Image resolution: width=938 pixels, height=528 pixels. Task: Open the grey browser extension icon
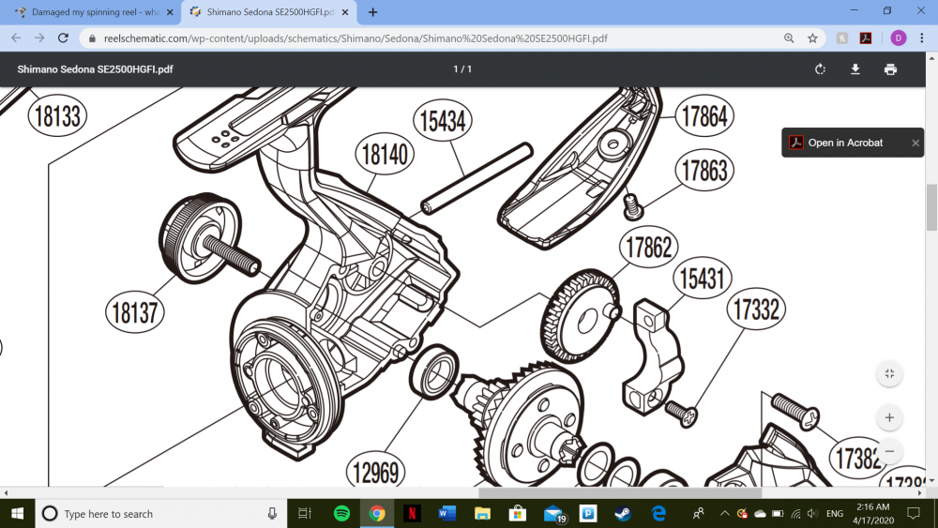point(841,38)
